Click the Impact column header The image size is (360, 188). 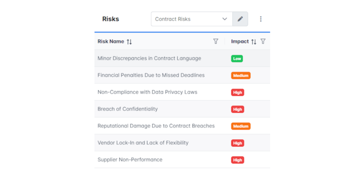240,41
